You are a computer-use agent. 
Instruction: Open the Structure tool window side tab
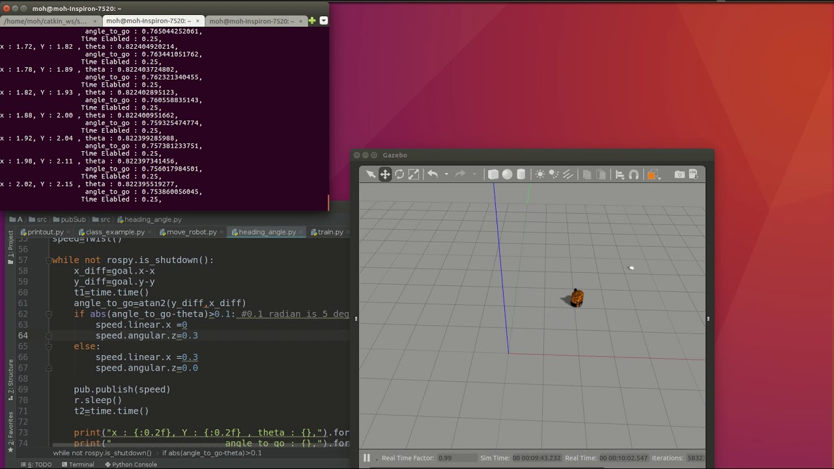10,380
